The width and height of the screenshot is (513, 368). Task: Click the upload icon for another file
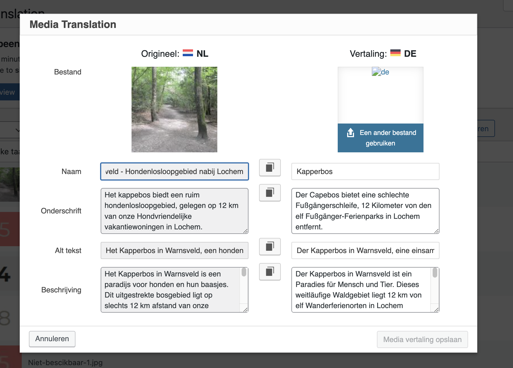351,133
